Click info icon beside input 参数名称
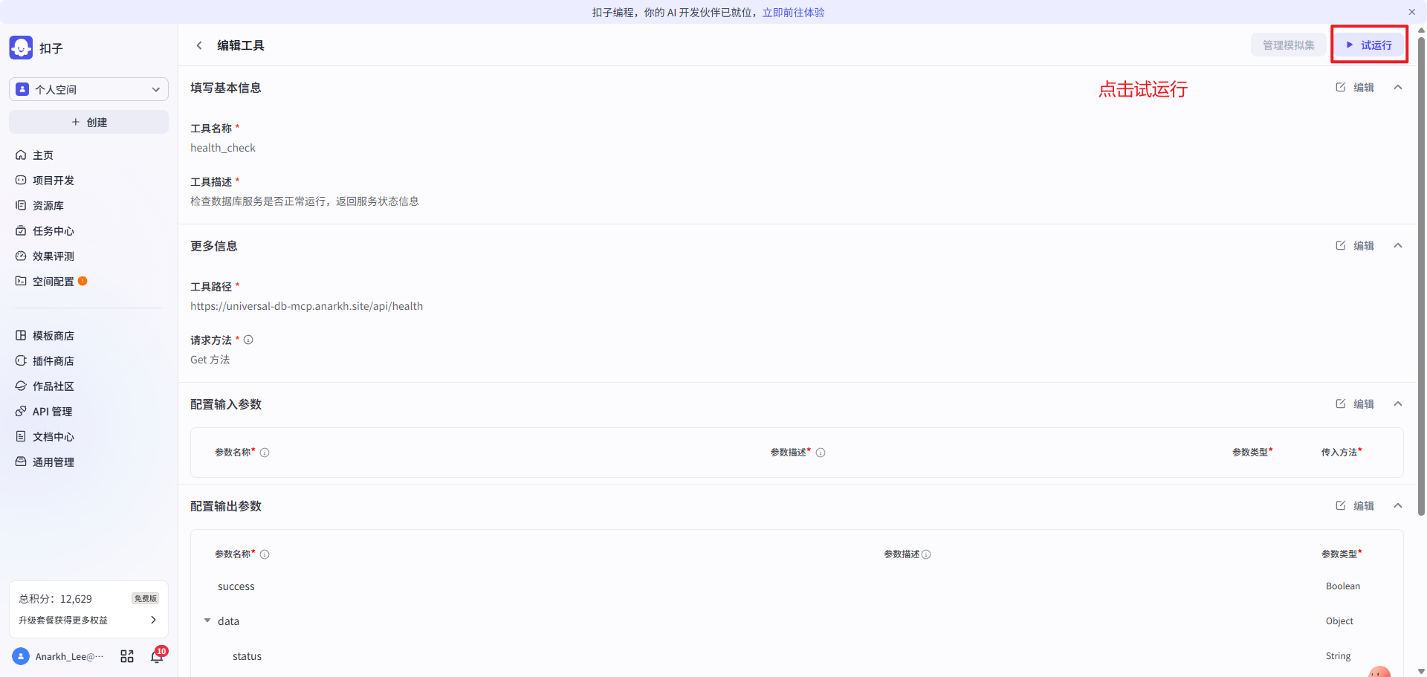 click(265, 453)
